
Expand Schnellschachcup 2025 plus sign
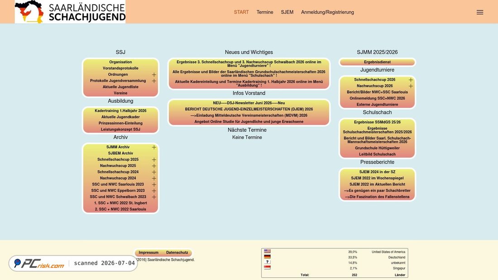tap(154, 160)
